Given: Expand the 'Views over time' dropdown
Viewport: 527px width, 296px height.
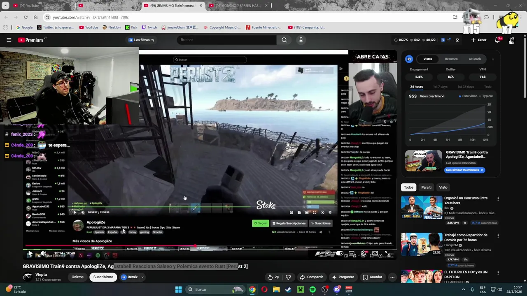Looking at the screenshot, I should coord(432,96).
